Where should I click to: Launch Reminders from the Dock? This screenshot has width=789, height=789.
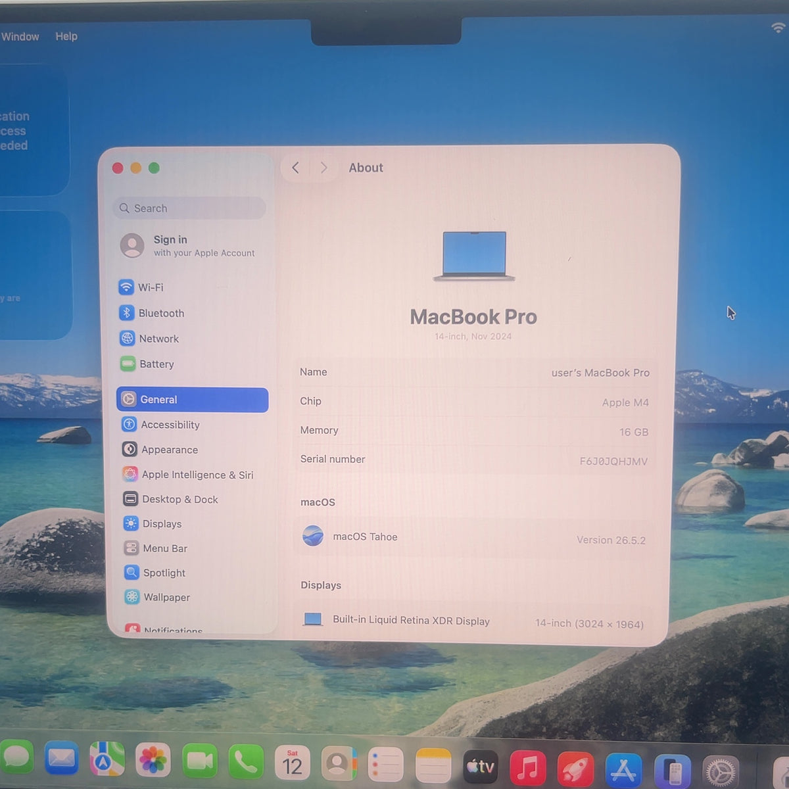click(385, 765)
